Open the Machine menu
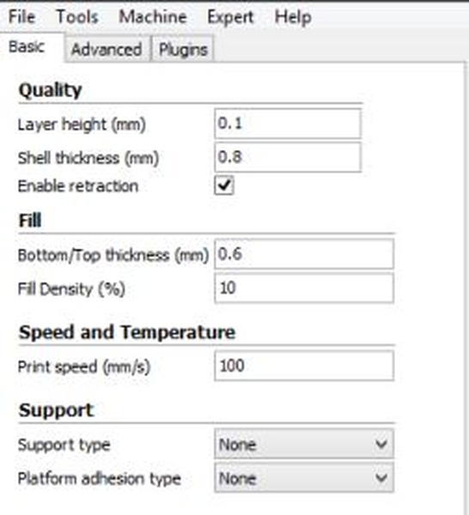The width and height of the screenshot is (469, 515). tap(153, 16)
